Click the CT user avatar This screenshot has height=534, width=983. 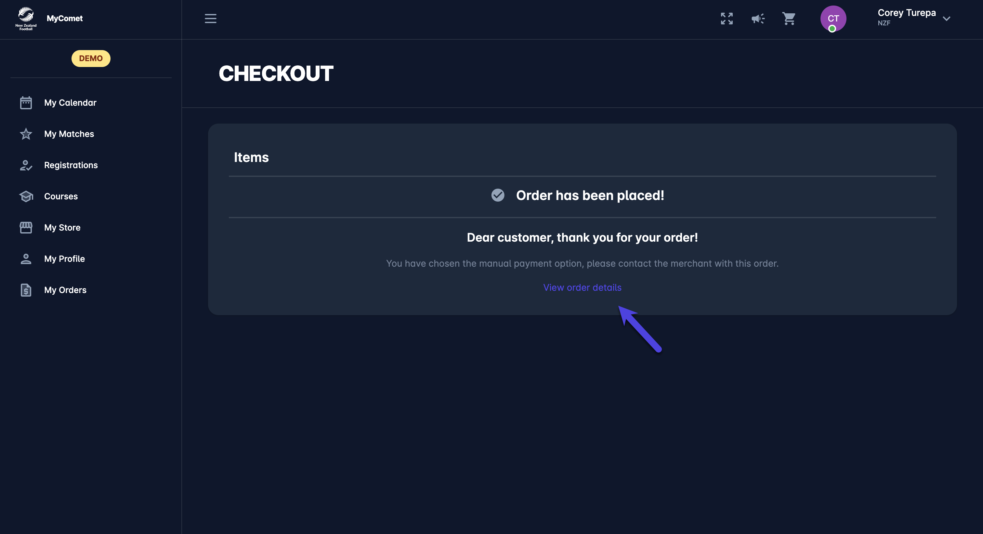click(833, 19)
